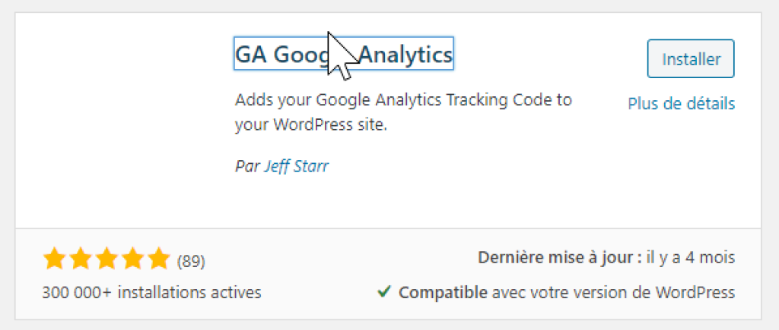The width and height of the screenshot is (779, 330).
Task: Click the green compatibility checkmark icon
Action: point(383,292)
